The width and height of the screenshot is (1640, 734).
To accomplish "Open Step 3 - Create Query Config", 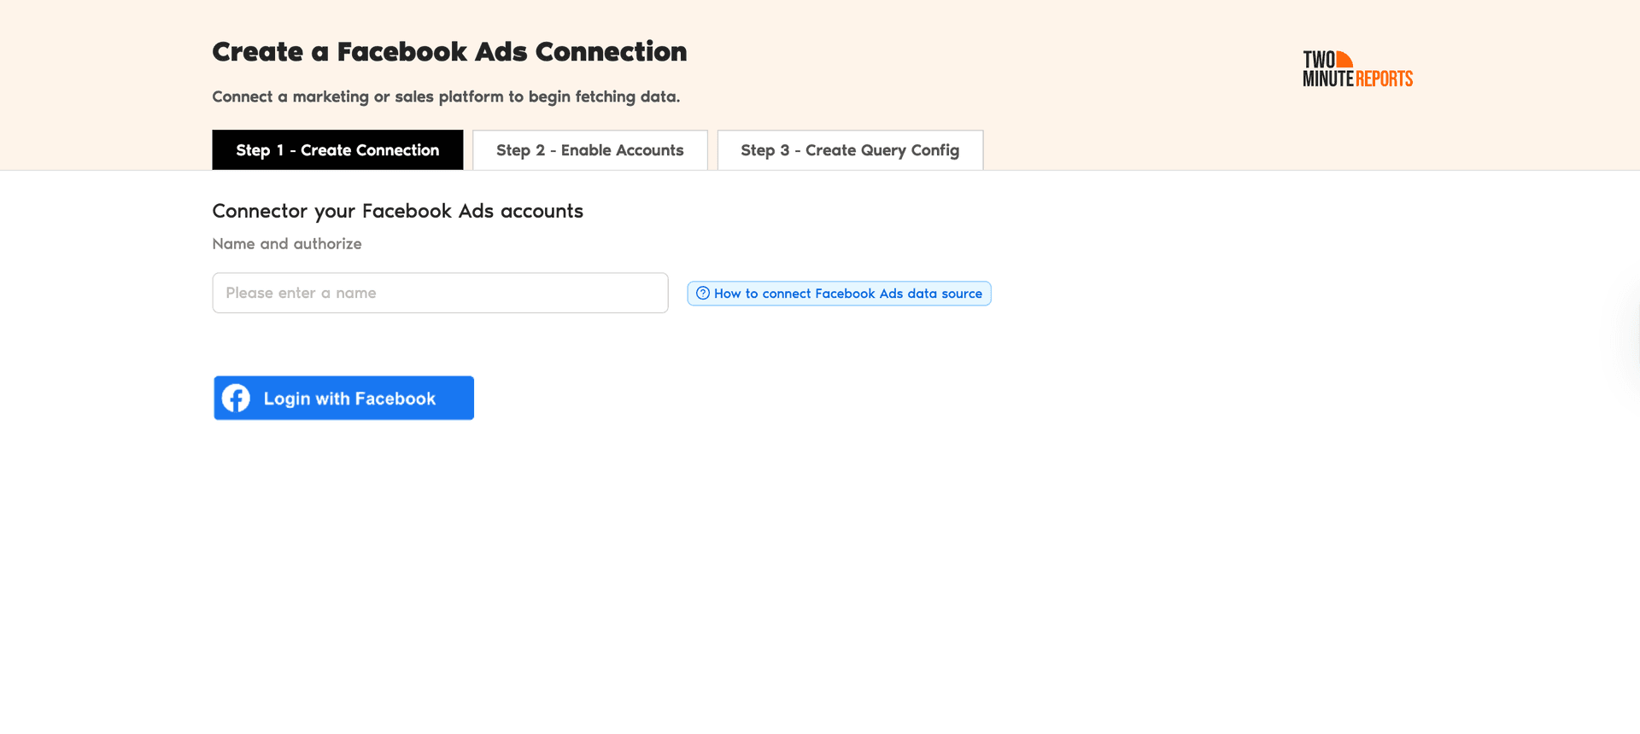I will click(850, 149).
